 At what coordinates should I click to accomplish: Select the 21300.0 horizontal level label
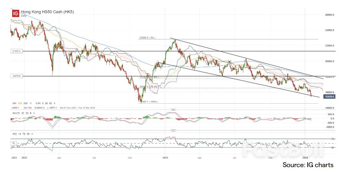coord(17,51)
